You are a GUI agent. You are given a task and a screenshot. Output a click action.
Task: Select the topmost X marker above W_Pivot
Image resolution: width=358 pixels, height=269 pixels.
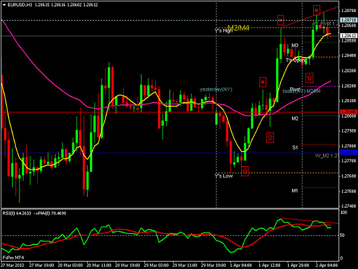point(316,10)
